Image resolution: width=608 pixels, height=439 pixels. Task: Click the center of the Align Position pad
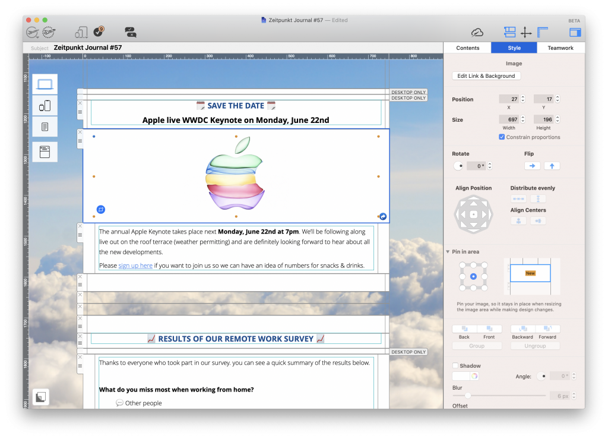[x=473, y=214]
